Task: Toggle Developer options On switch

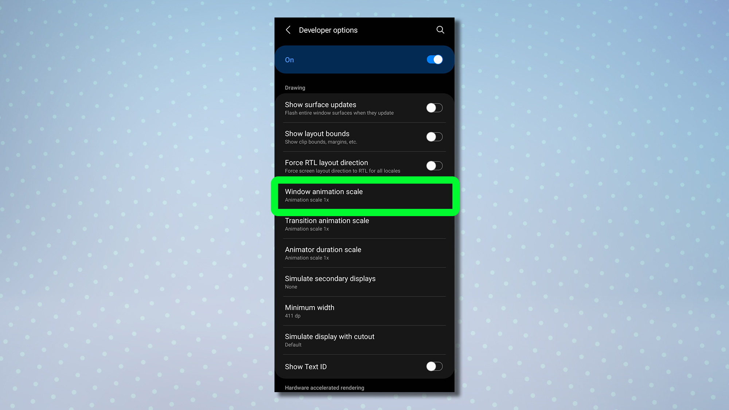Action: click(x=433, y=59)
